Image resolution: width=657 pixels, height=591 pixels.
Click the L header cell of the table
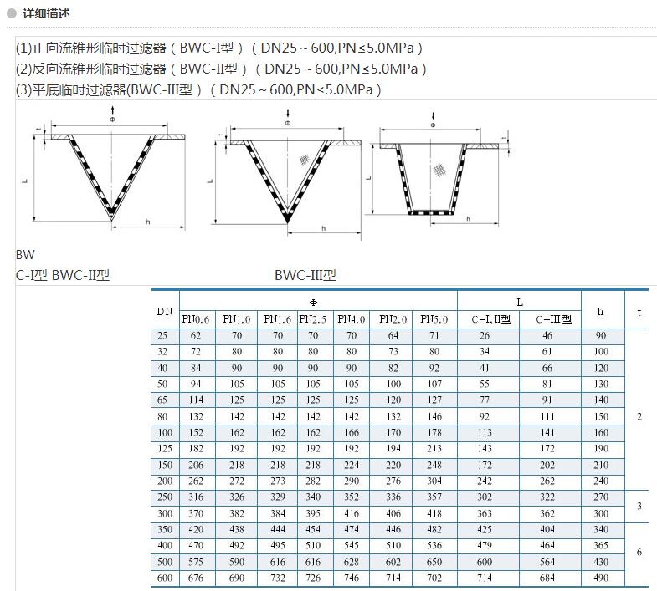(519, 301)
